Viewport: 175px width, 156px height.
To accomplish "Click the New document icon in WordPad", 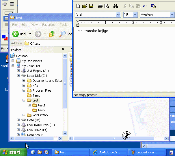I will [78, 6].
